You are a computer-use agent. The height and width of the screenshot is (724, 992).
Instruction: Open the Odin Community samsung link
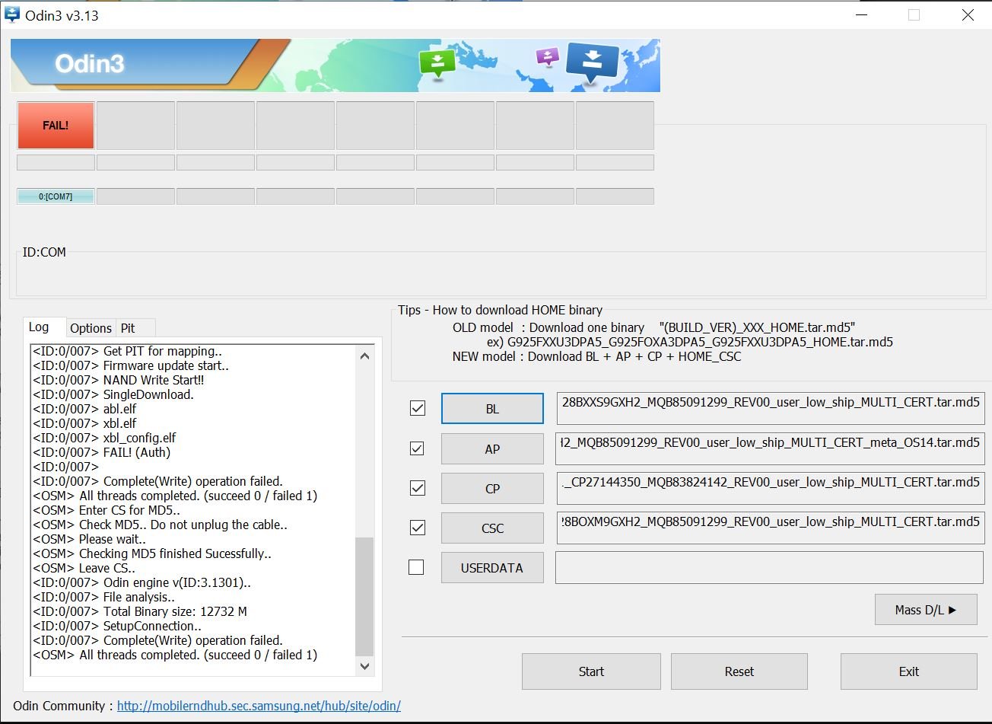click(x=259, y=706)
